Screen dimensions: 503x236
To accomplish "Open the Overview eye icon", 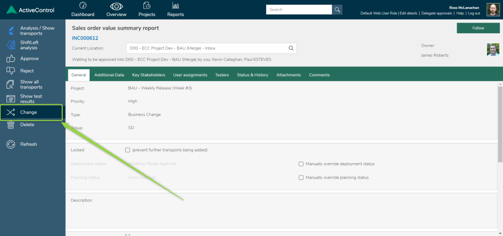I will (117, 6).
